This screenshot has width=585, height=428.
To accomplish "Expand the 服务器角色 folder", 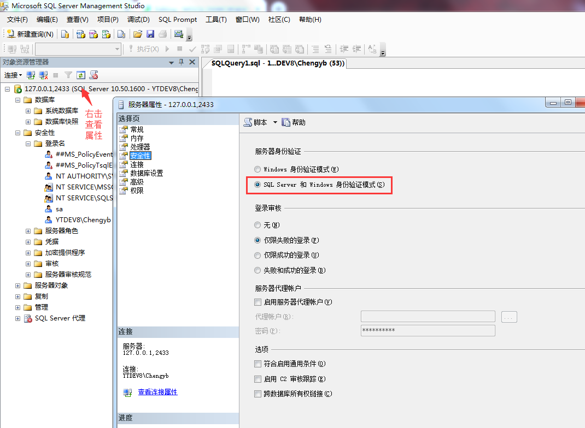I will (28, 231).
